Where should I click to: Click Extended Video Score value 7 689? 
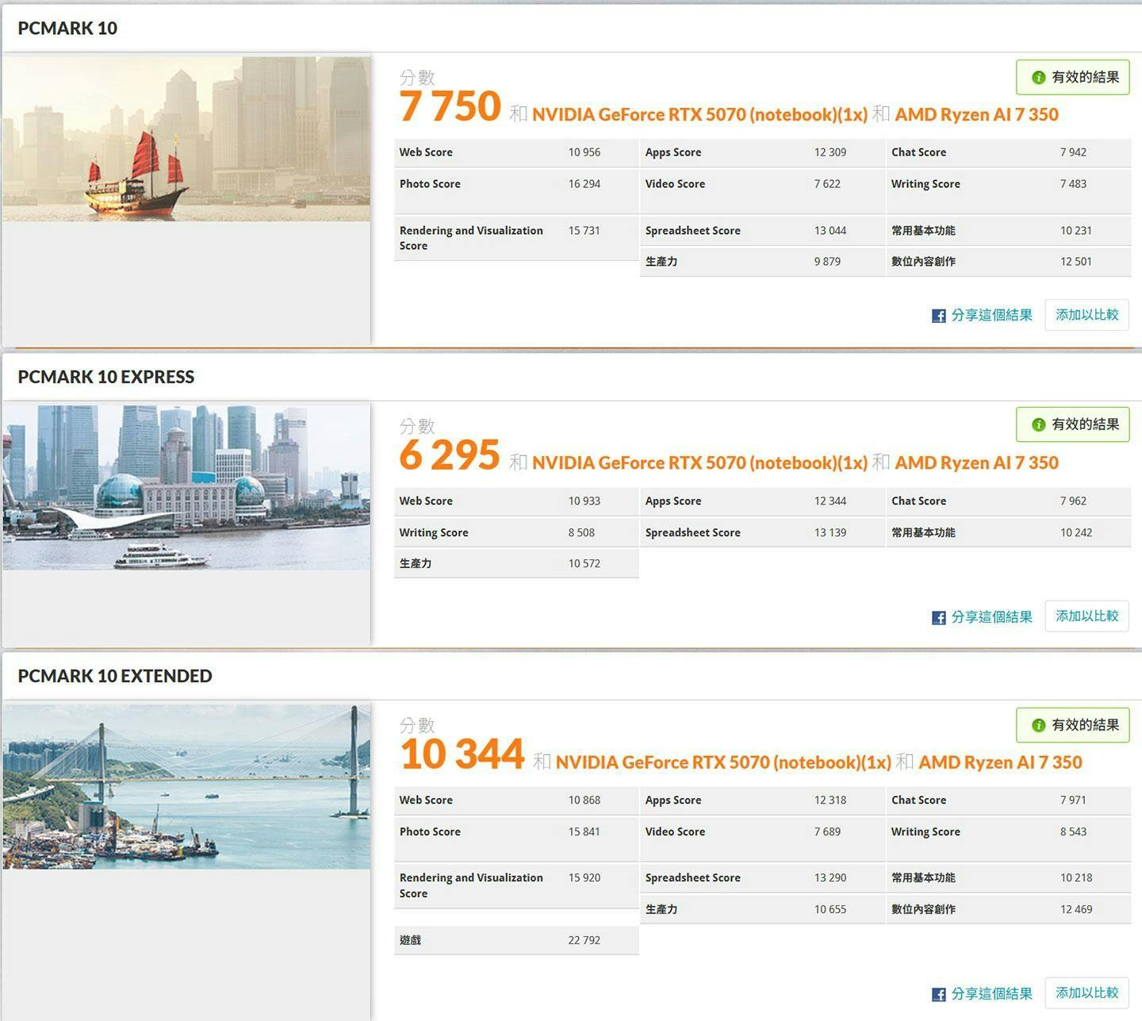point(827,832)
